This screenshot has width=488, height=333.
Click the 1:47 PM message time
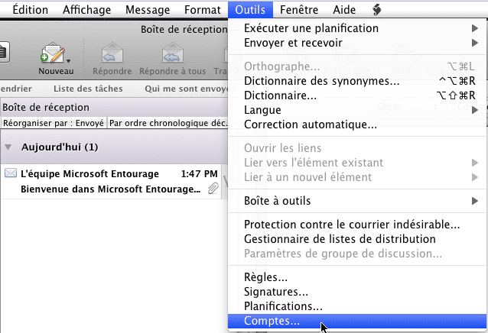point(199,173)
